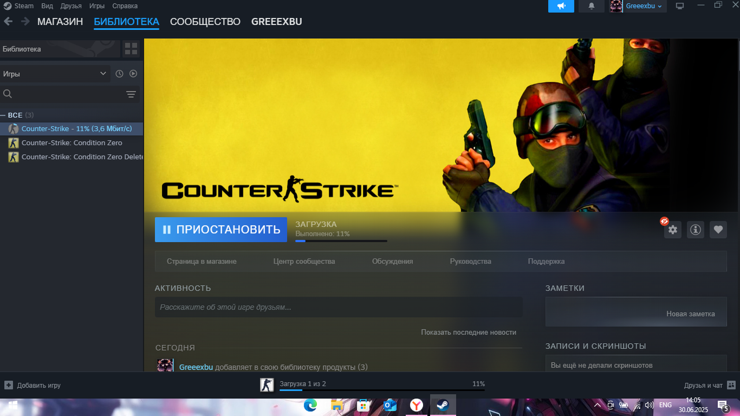Open downloads via Counter-Strike bottom icon
This screenshot has width=740, height=416.
267,385
